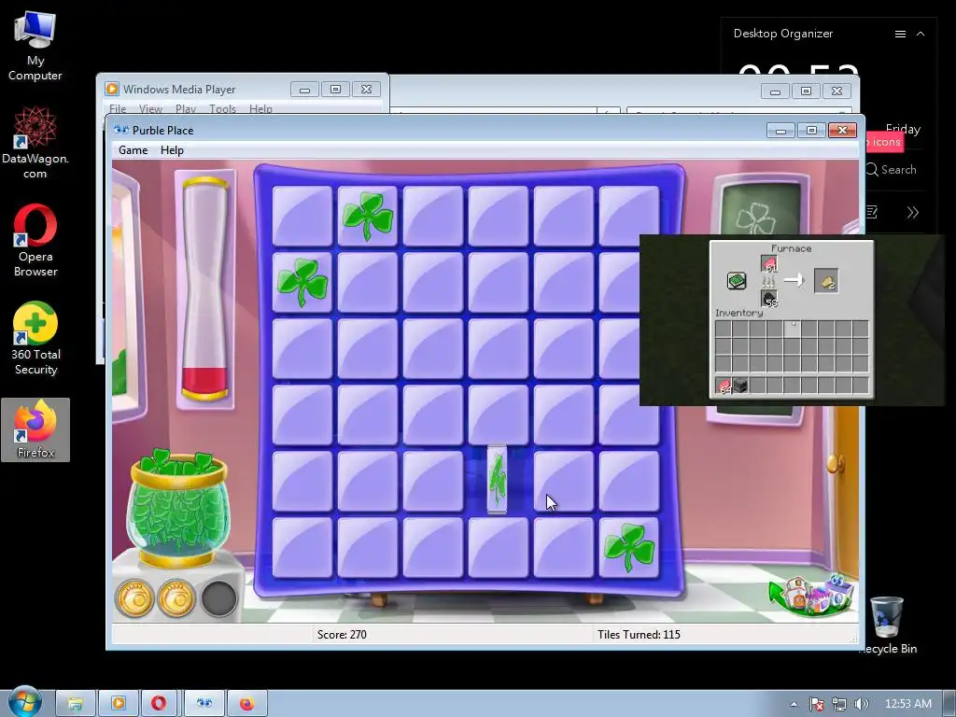The image size is (956, 717).
Task: Click the network tray icon
Action: pyautogui.click(x=839, y=704)
